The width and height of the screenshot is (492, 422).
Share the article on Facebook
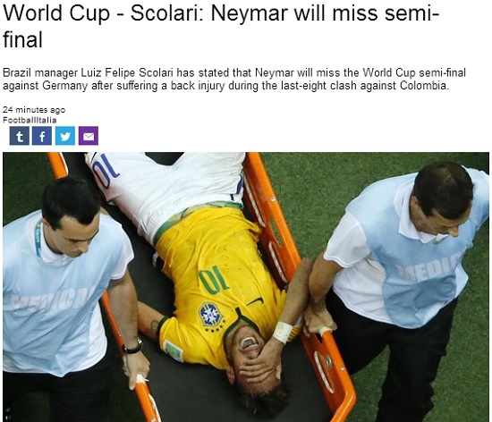(x=42, y=136)
